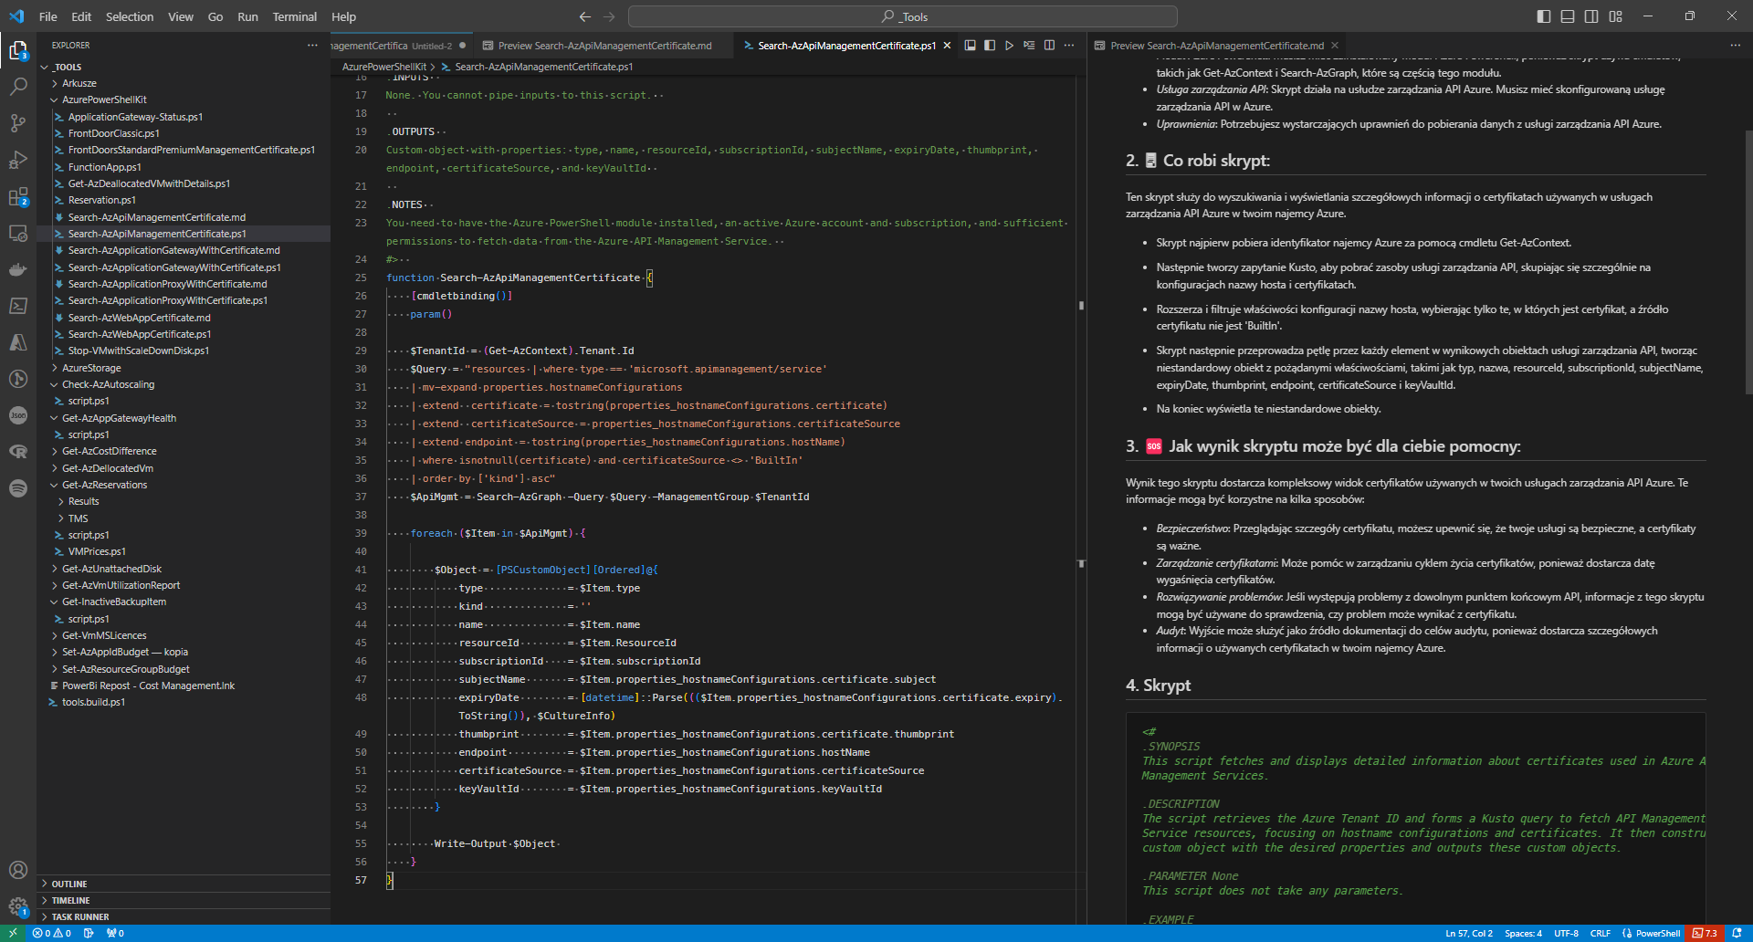Open the Terminal menu
The image size is (1753, 942).
(x=294, y=16)
